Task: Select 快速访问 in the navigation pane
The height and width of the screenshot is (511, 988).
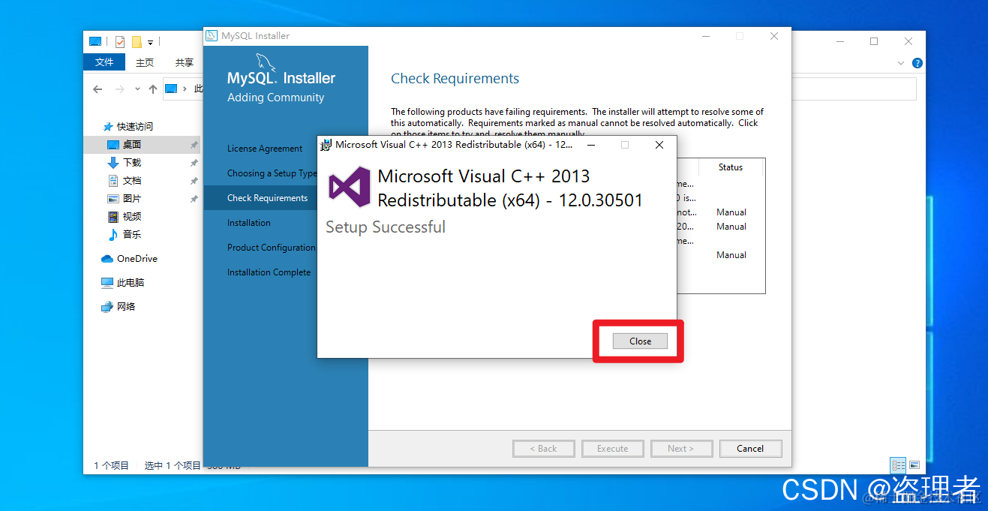Action: 134,127
